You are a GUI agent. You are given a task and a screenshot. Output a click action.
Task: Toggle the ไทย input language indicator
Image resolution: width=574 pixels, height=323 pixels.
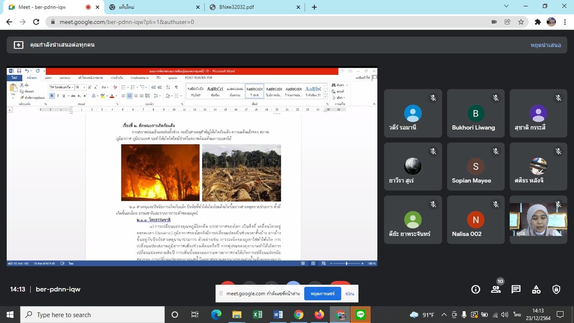click(x=517, y=315)
